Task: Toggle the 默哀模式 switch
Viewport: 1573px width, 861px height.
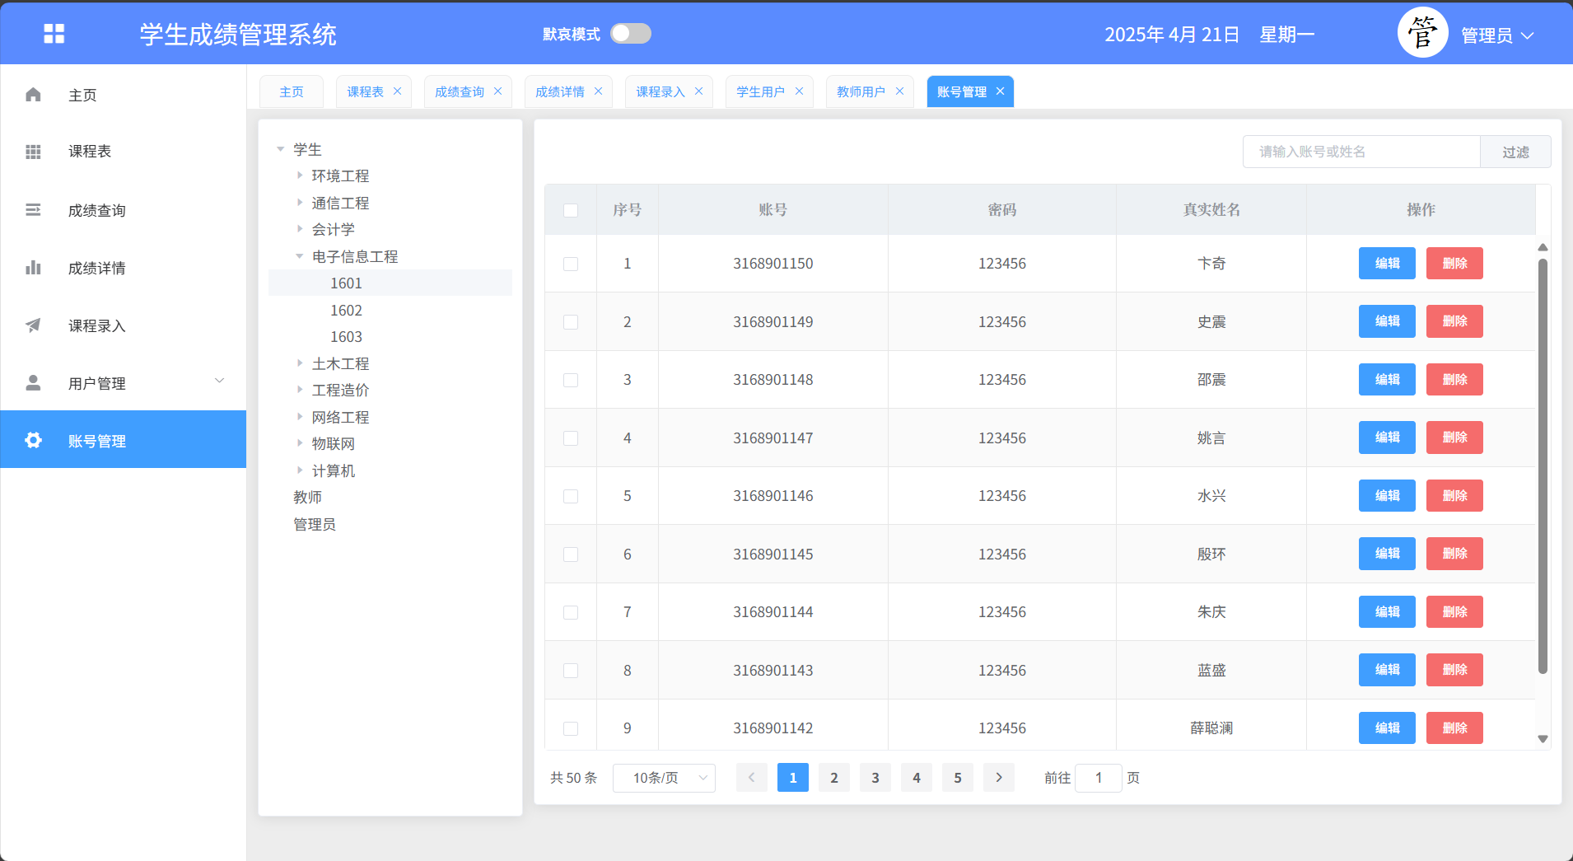Action: (631, 34)
